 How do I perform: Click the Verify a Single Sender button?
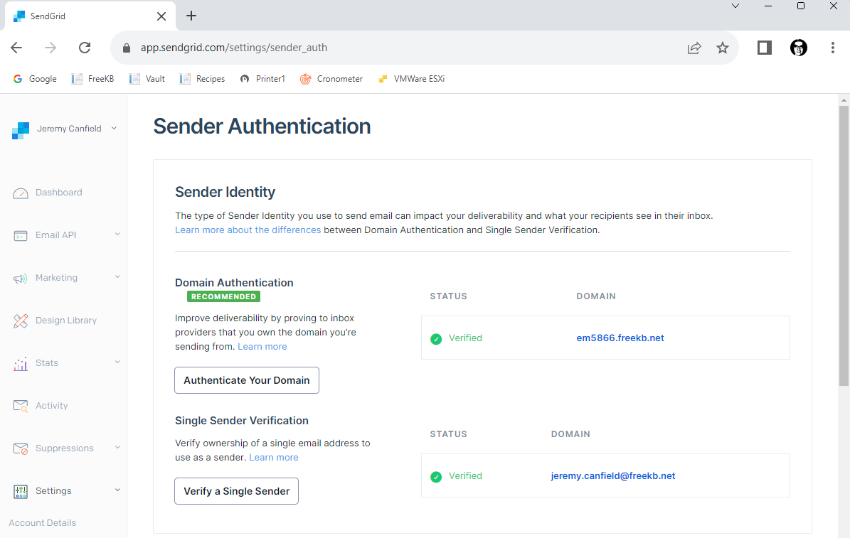(236, 491)
